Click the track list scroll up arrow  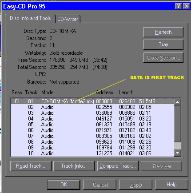pyautogui.click(x=178, y=102)
